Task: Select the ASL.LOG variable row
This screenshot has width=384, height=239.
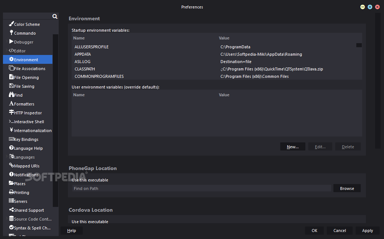Action: (217, 61)
